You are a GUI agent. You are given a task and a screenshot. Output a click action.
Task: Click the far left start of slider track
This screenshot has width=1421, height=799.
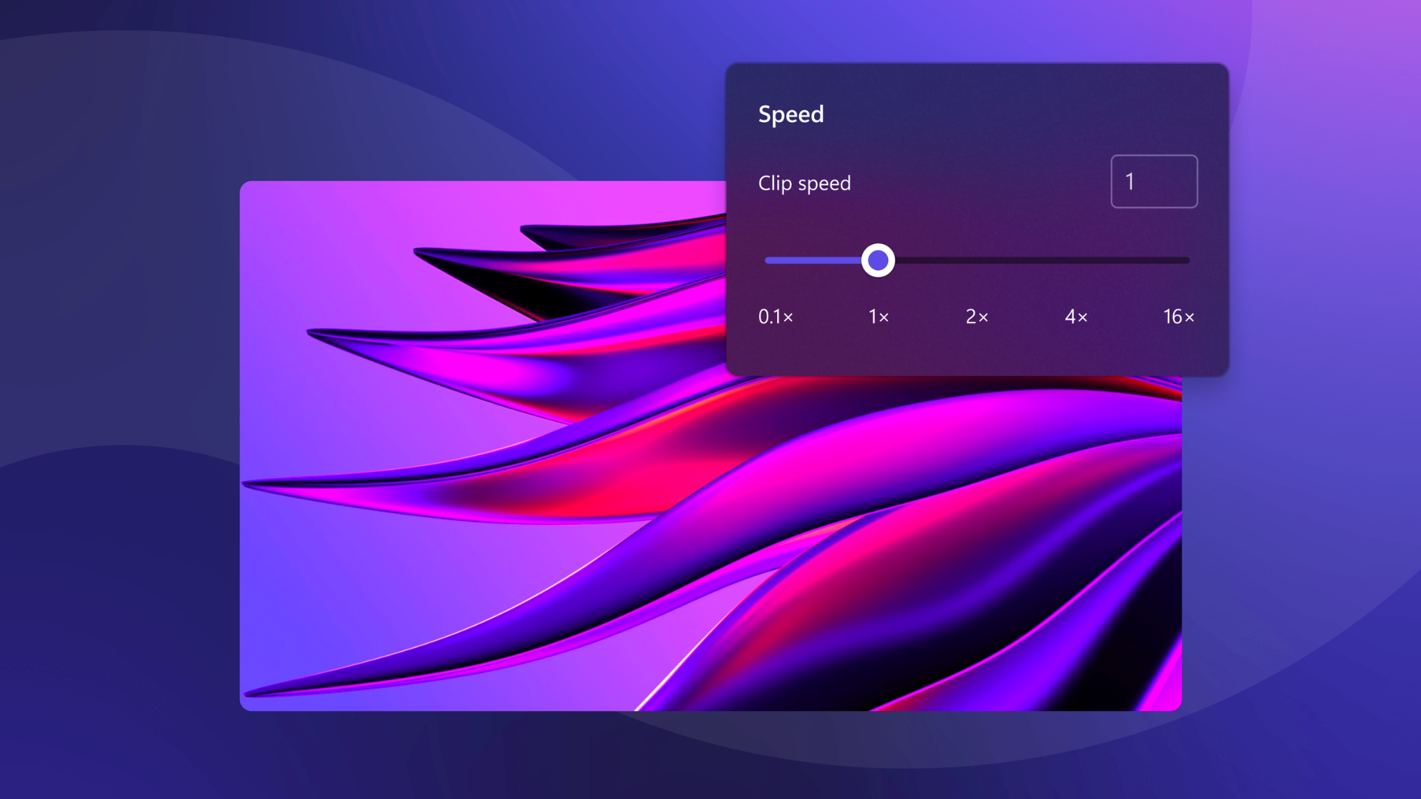pyautogui.click(x=768, y=260)
